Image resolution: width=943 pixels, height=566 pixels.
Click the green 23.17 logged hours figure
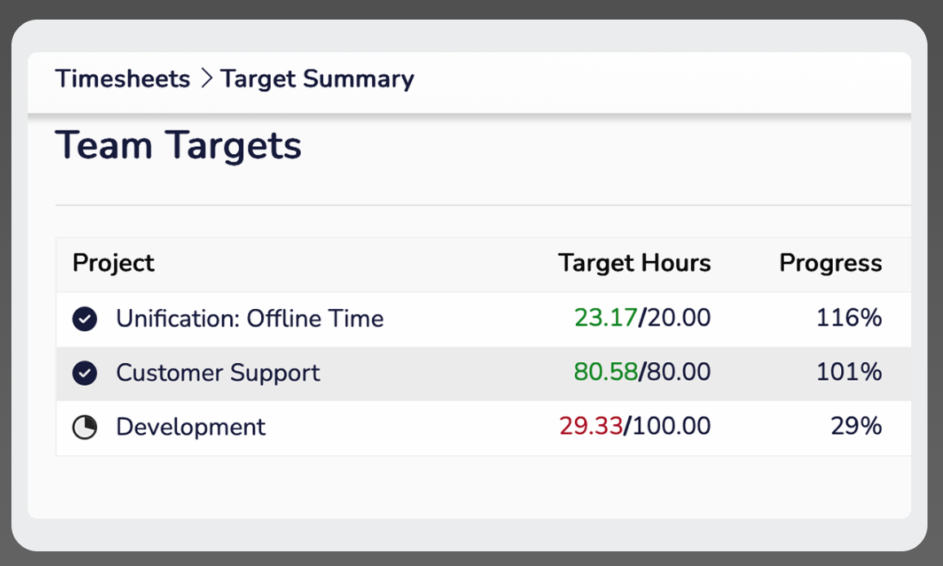point(605,317)
